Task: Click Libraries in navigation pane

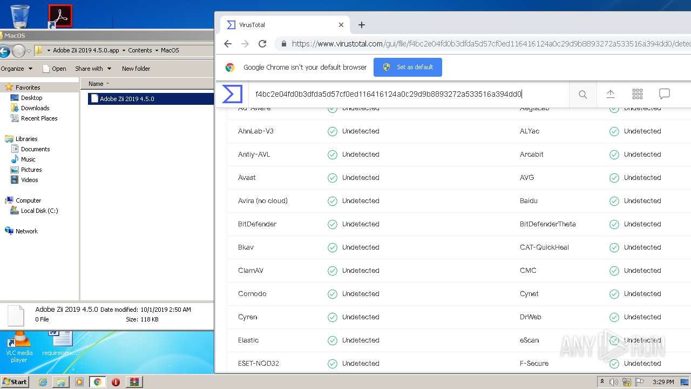Action: pos(26,139)
